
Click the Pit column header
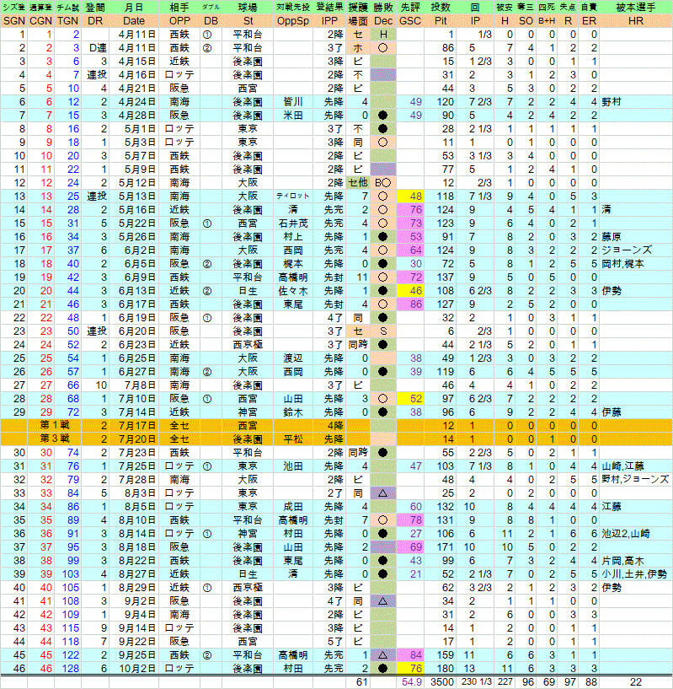[441, 21]
